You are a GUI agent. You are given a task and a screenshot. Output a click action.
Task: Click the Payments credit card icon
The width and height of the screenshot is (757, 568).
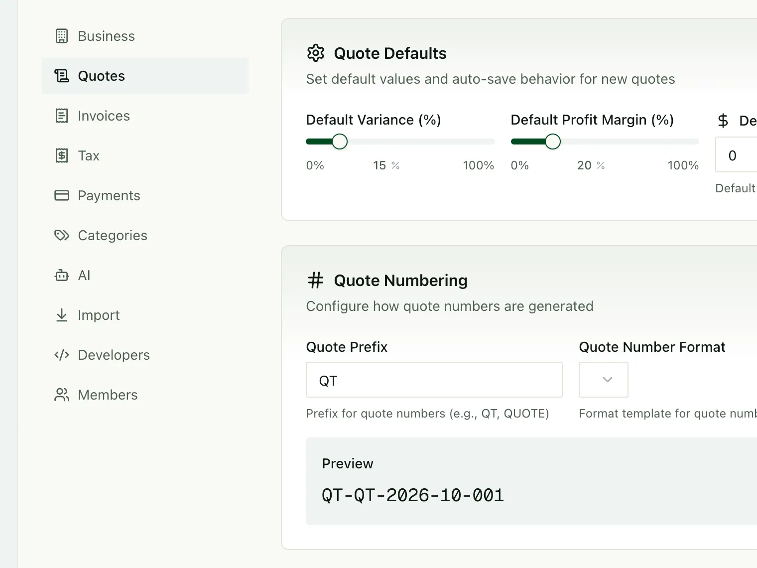[62, 195]
